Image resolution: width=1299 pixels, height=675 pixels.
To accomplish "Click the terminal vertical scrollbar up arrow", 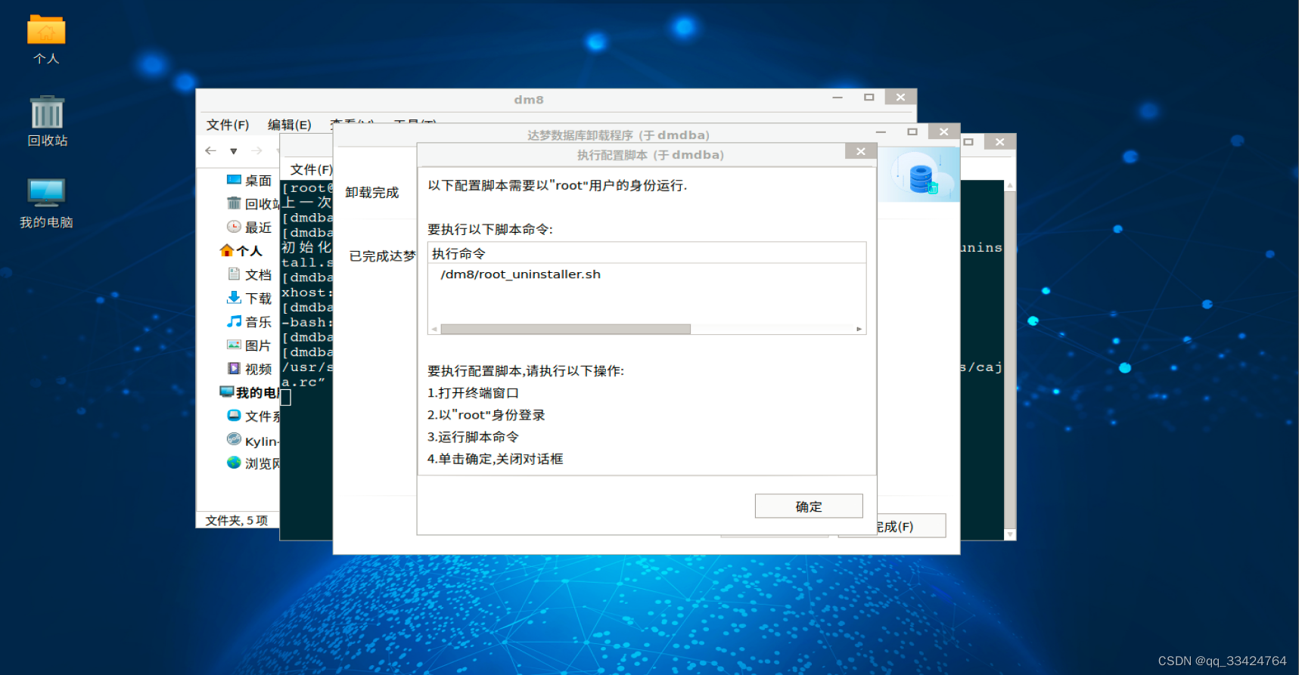I will (1010, 185).
